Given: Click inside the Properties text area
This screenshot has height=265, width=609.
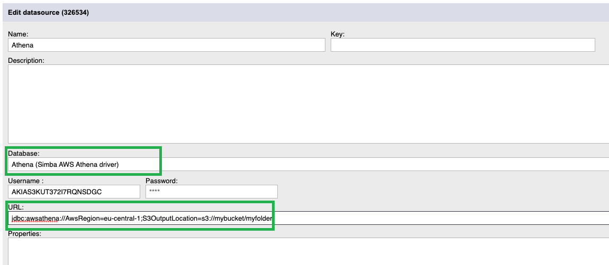Looking at the screenshot, I should (308, 251).
